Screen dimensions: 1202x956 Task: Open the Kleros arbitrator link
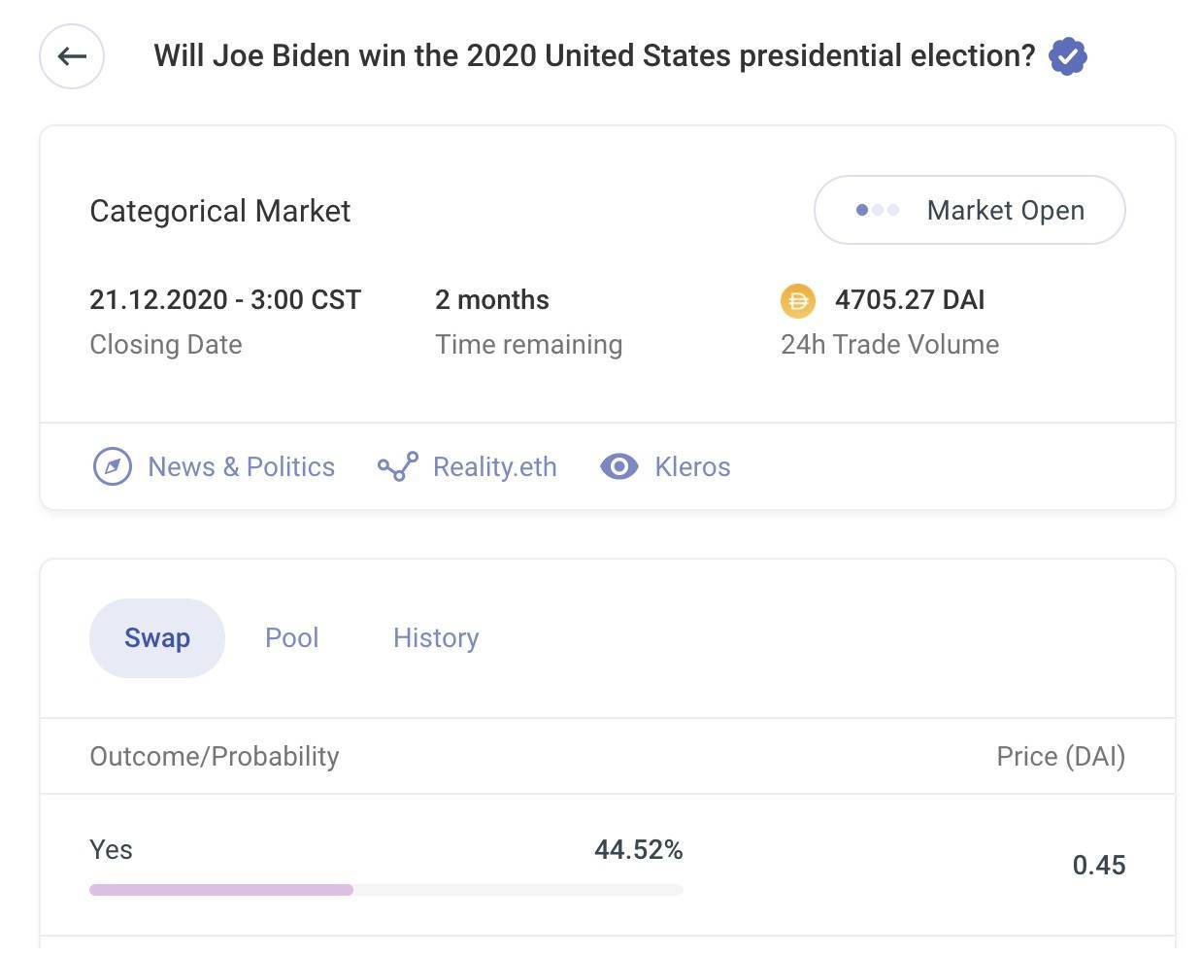pyautogui.click(x=692, y=467)
